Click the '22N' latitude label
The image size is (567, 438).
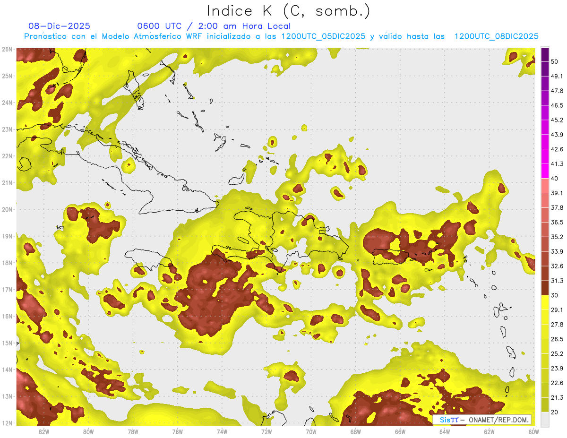click(x=7, y=156)
